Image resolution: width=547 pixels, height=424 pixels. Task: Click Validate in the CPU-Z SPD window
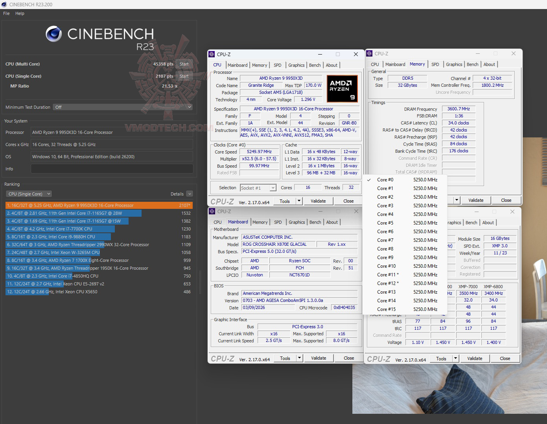(475, 358)
